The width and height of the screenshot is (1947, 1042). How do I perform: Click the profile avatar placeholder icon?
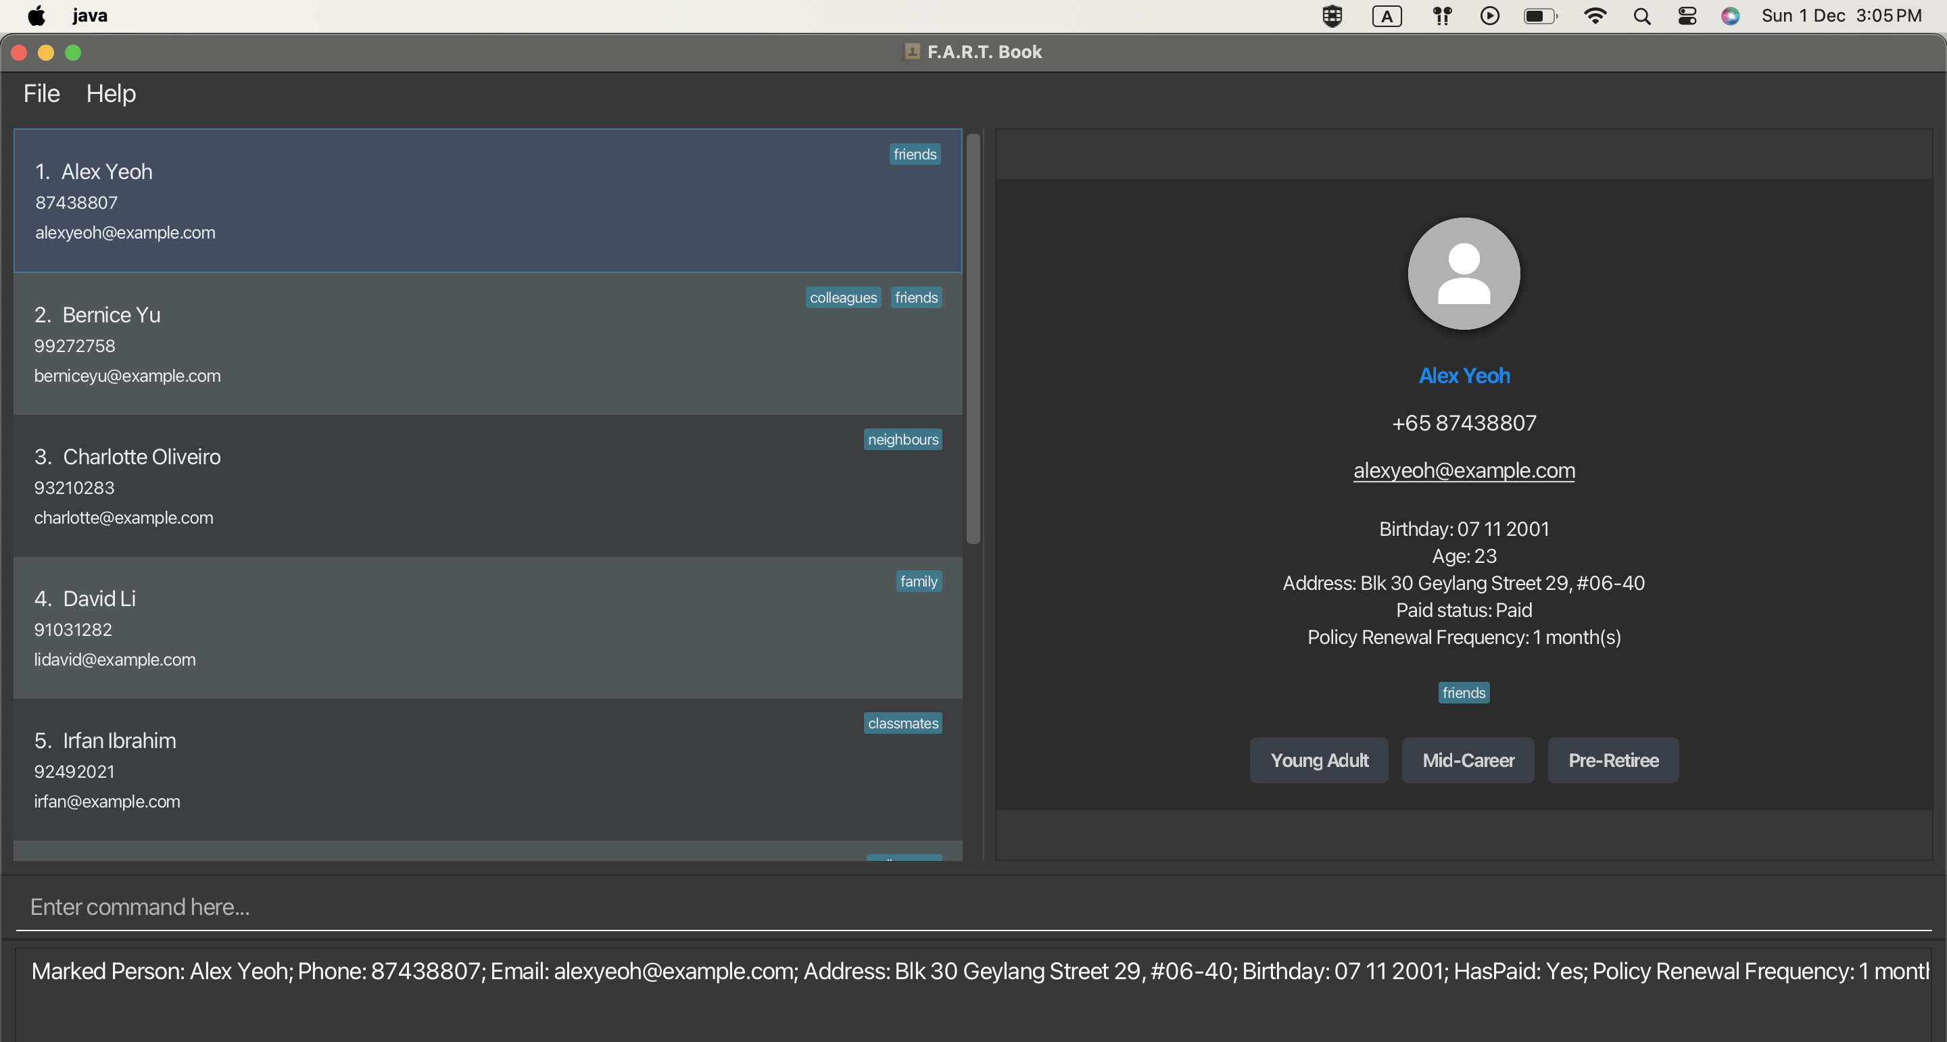click(1464, 273)
